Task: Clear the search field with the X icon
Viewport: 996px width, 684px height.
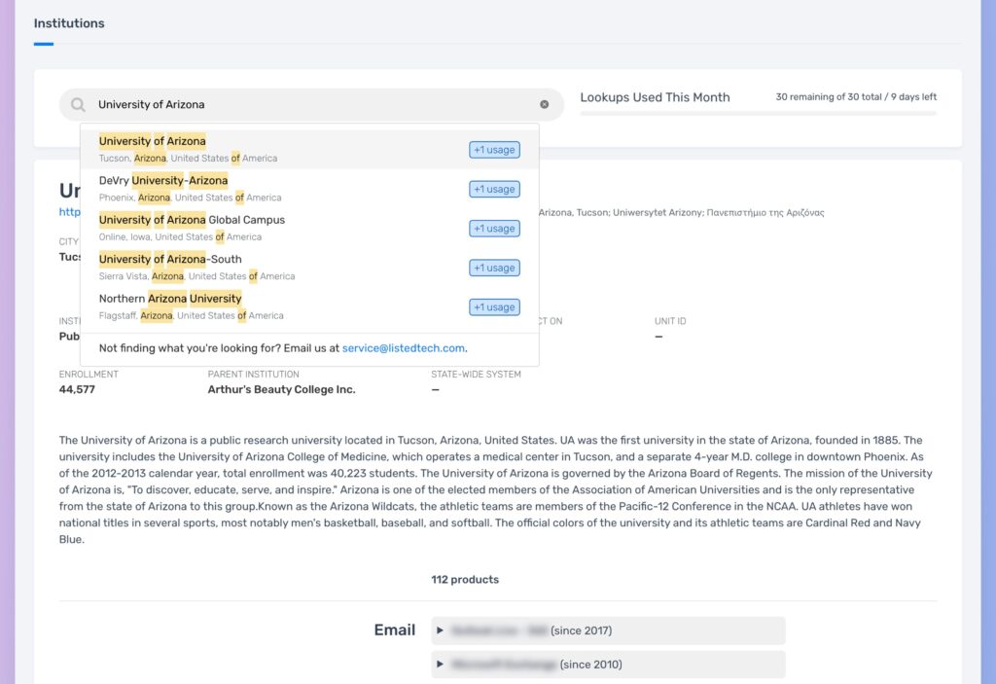Action: click(545, 104)
